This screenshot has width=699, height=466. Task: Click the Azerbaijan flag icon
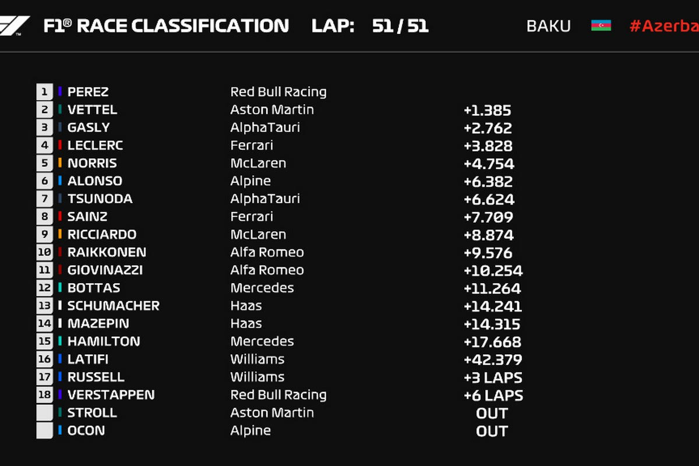pyautogui.click(x=601, y=26)
